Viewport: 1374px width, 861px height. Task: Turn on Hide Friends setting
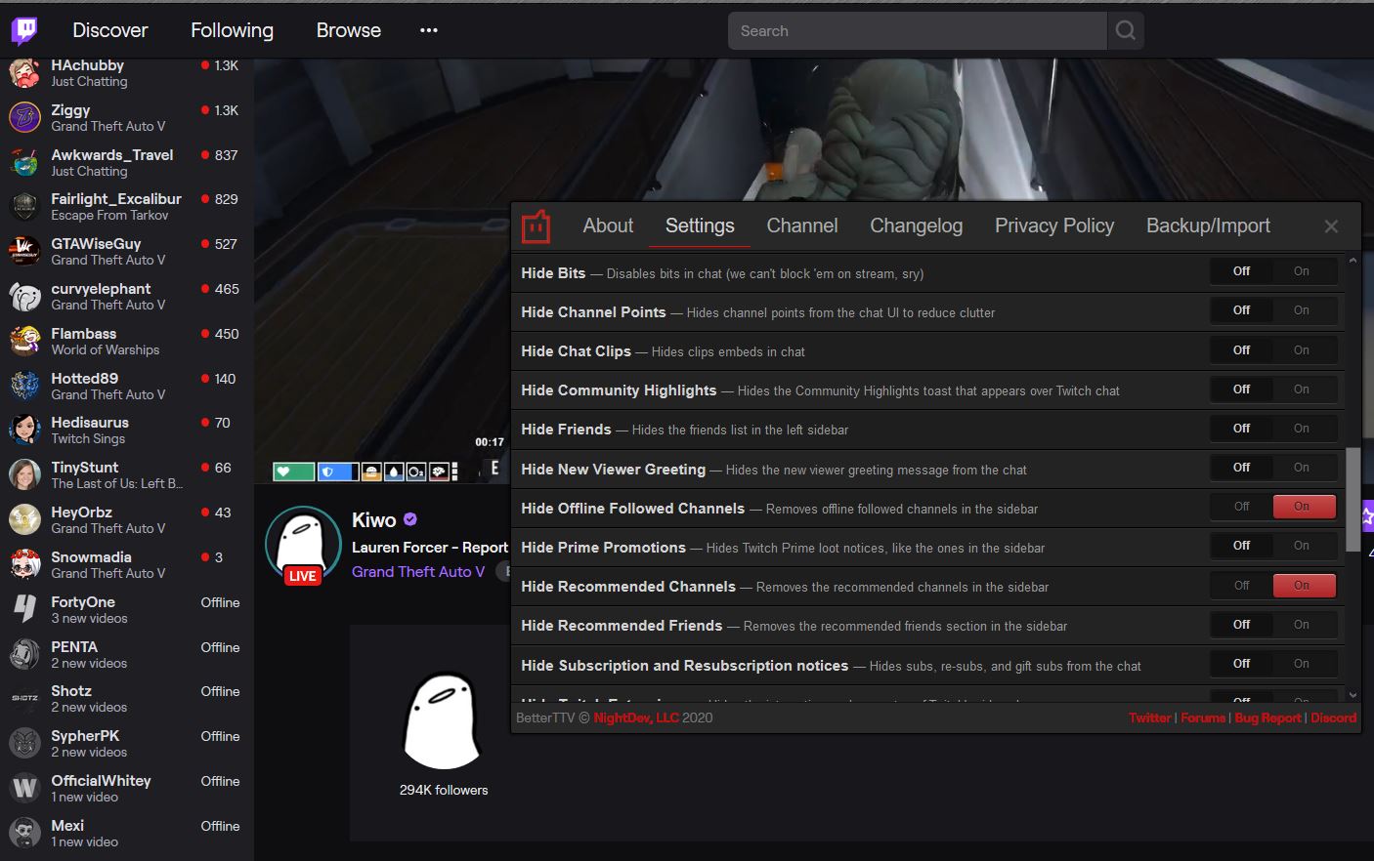1301,429
